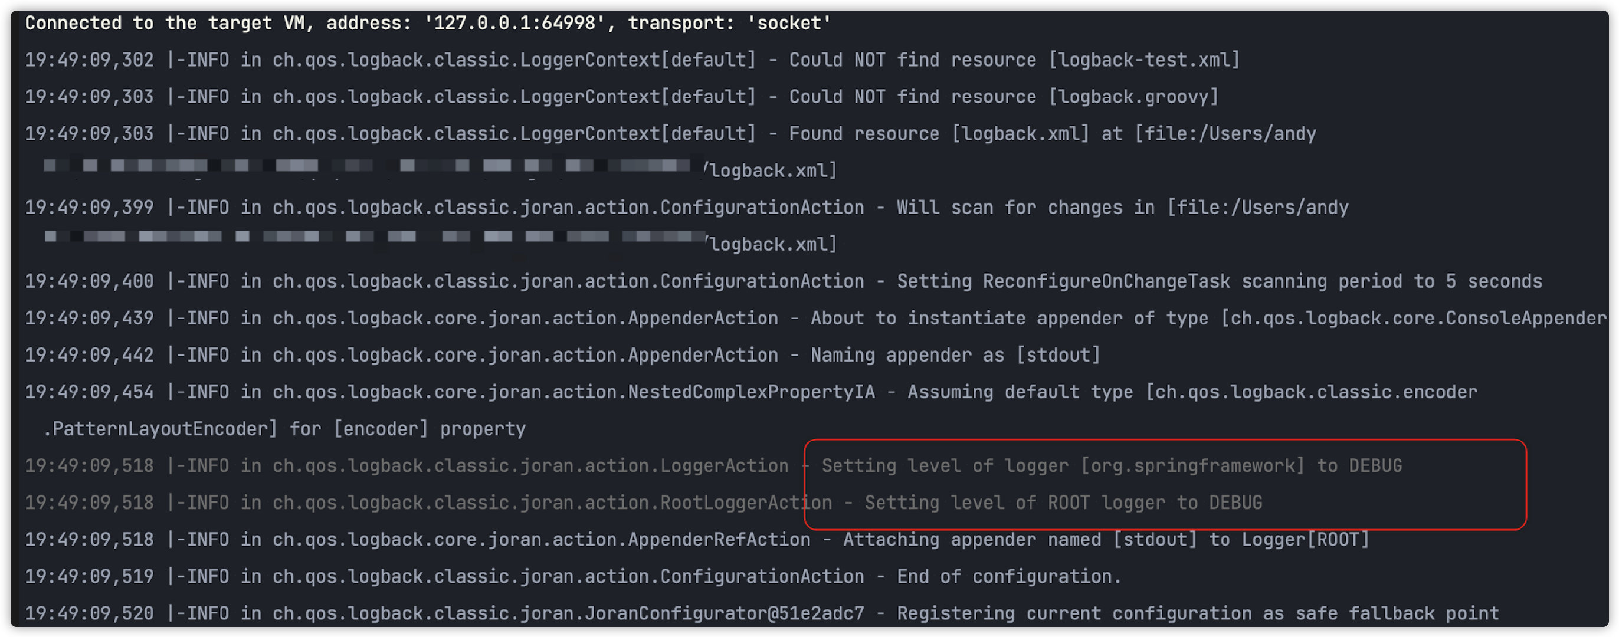Click the 19:49:09,399 timestamp
This screenshot has width=1619, height=637.
(x=89, y=207)
